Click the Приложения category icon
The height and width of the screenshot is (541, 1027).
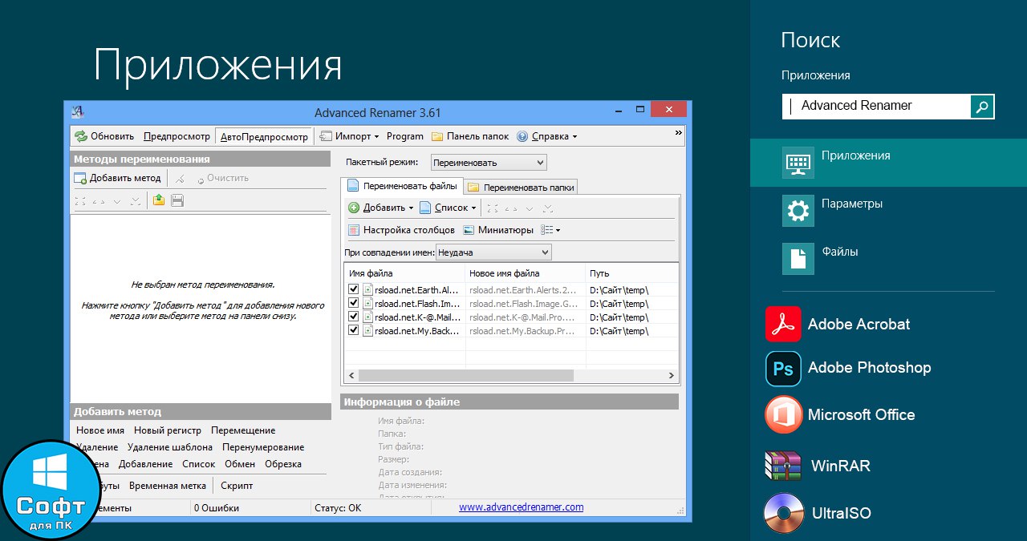click(x=798, y=164)
